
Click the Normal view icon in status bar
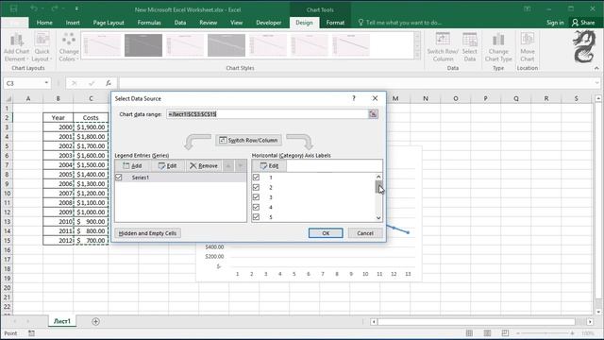pos(469,333)
